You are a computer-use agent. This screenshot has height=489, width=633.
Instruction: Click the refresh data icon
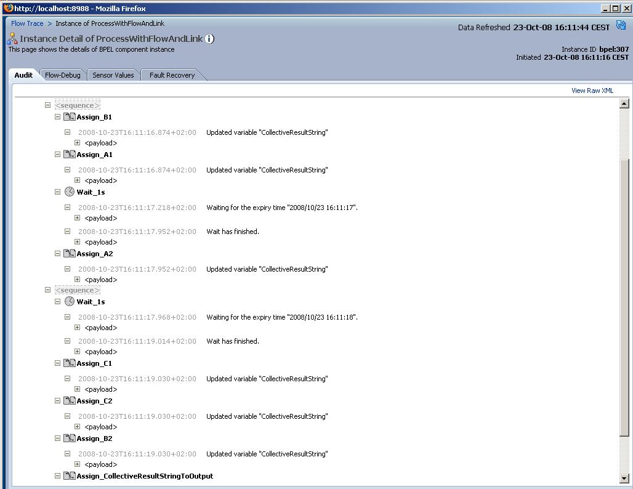tap(621, 26)
